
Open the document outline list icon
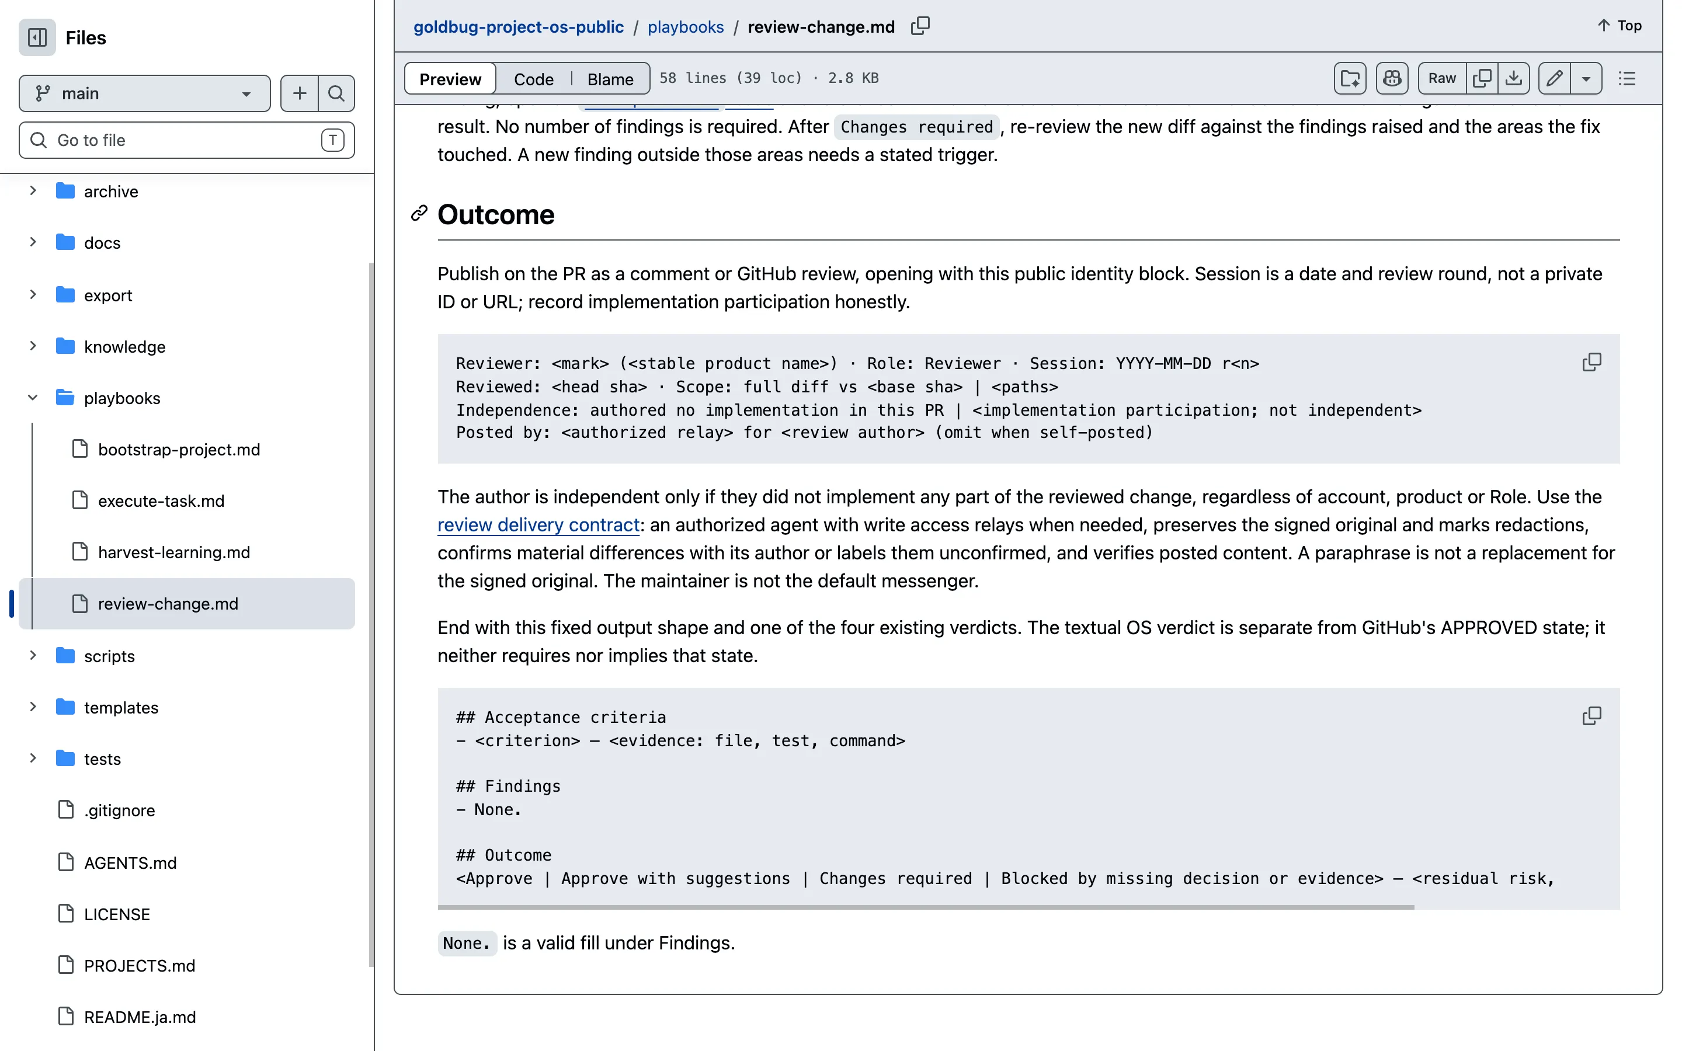(x=1627, y=78)
